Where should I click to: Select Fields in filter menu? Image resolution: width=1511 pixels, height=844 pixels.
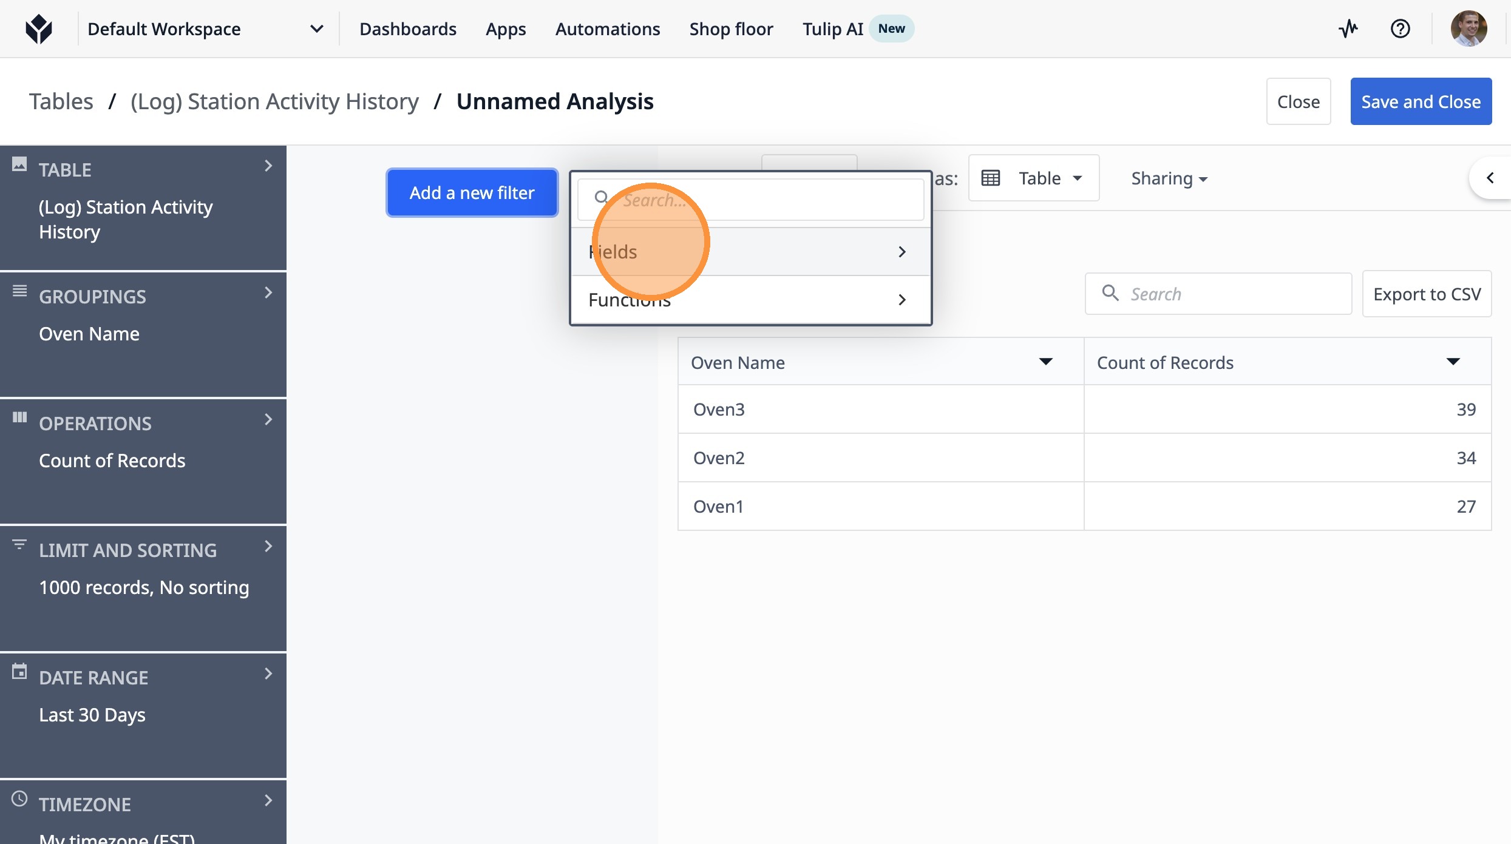click(x=750, y=252)
